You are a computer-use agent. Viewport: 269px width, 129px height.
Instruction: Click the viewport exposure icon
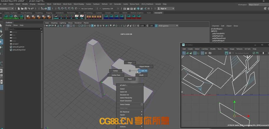click(x=138, y=26)
